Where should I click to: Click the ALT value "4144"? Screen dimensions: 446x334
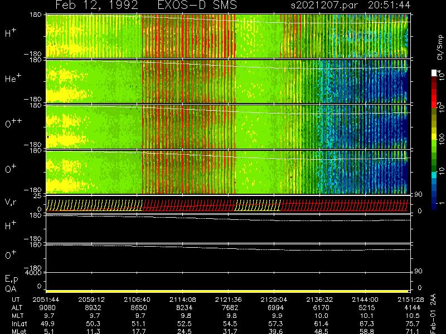click(x=412, y=308)
